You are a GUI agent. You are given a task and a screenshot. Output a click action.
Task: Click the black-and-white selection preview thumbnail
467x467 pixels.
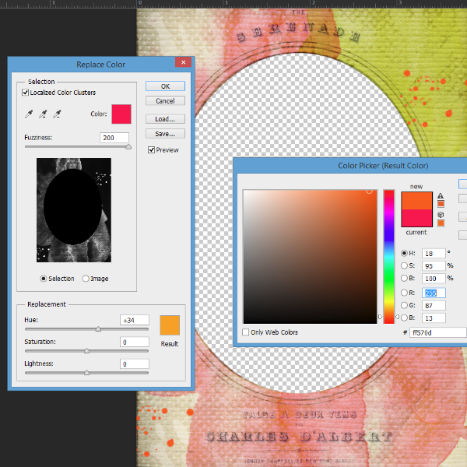(x=74, y=210)
